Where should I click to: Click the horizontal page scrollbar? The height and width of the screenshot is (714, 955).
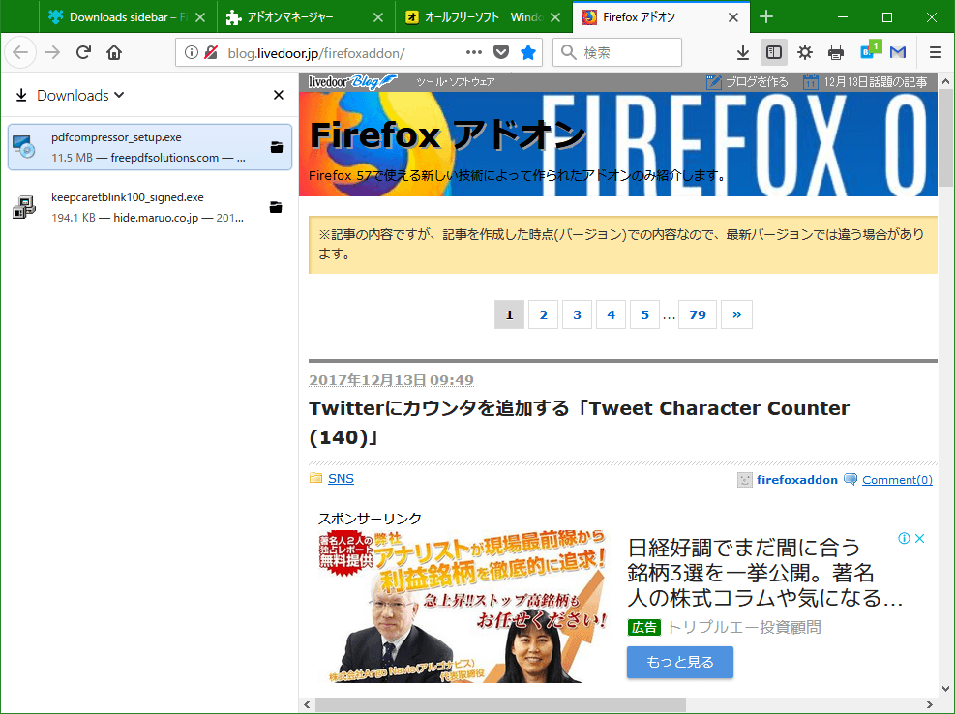(x=499, y=705)
